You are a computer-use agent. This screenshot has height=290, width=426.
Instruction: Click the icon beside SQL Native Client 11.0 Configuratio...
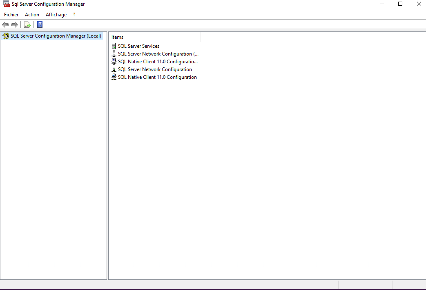click(x=114, y=61)
